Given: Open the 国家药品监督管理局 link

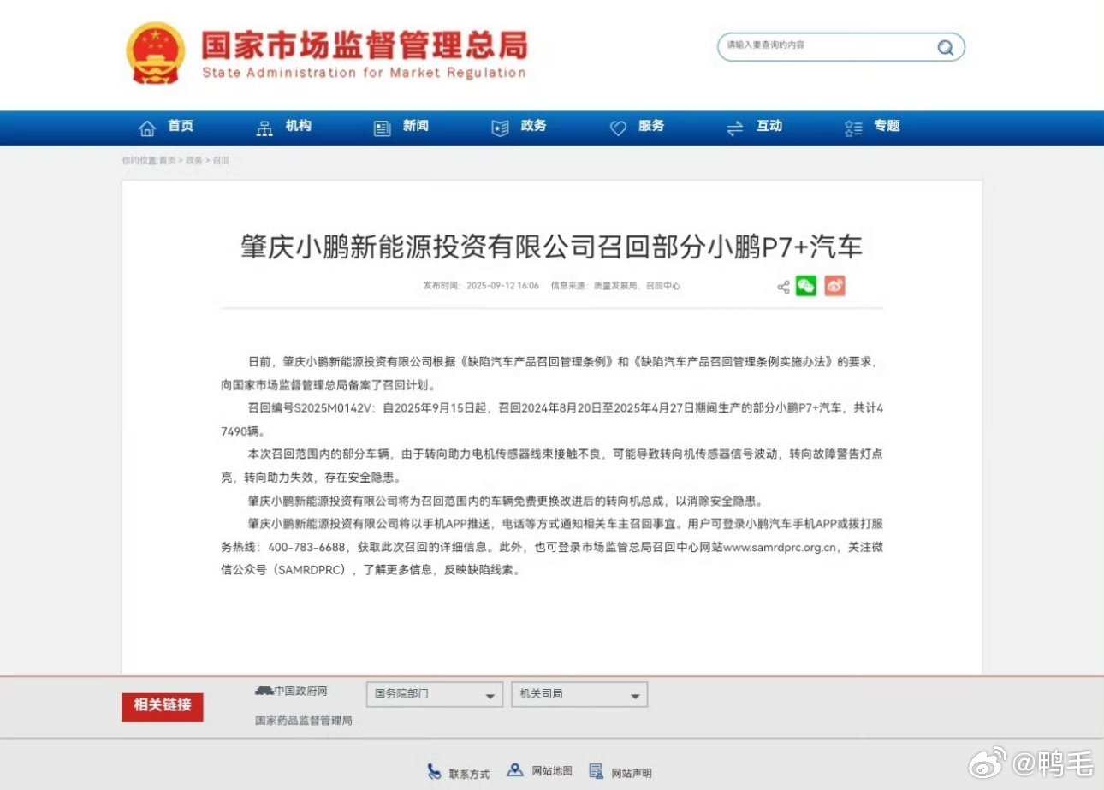Looking at the screenshot, I should (303, 721).
